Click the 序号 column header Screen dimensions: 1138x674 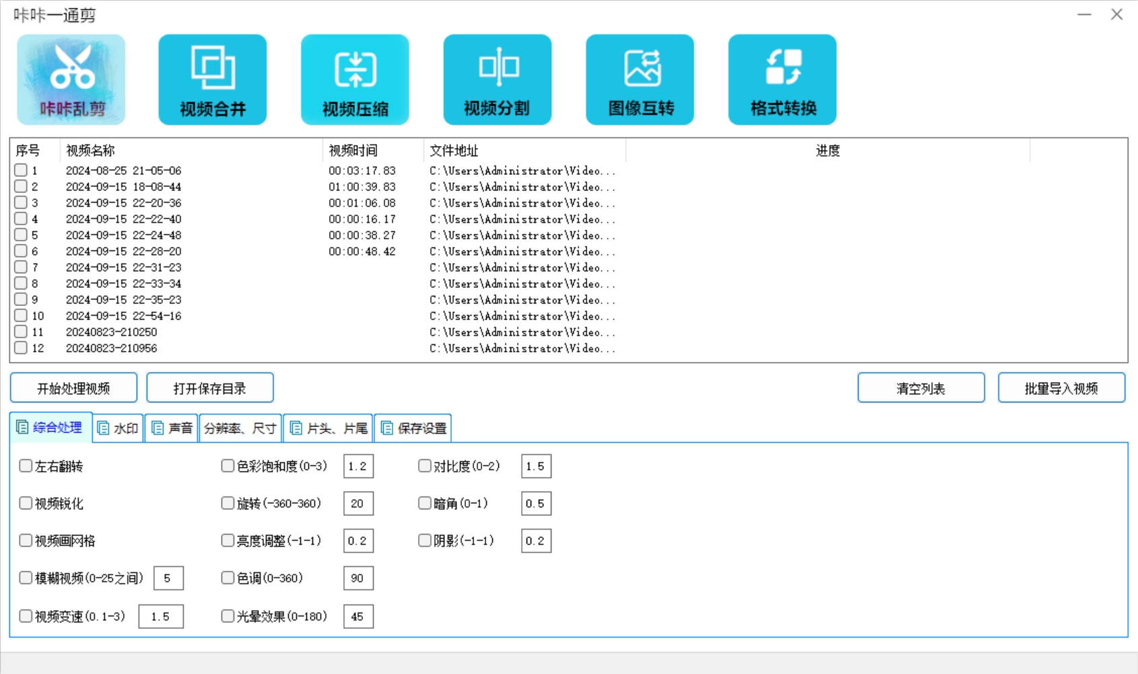pos(35,151)
